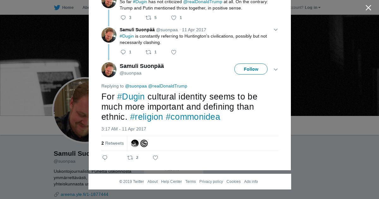Open the Log in dropdown

(312, 8)
